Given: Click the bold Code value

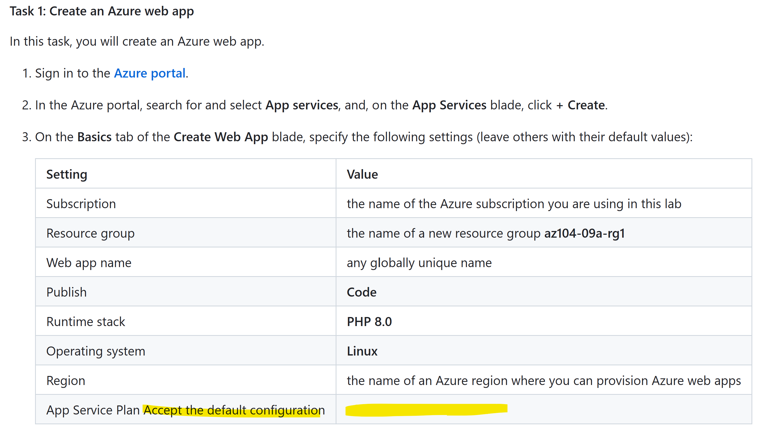Looking at the screenshot, I should (361, 292).
